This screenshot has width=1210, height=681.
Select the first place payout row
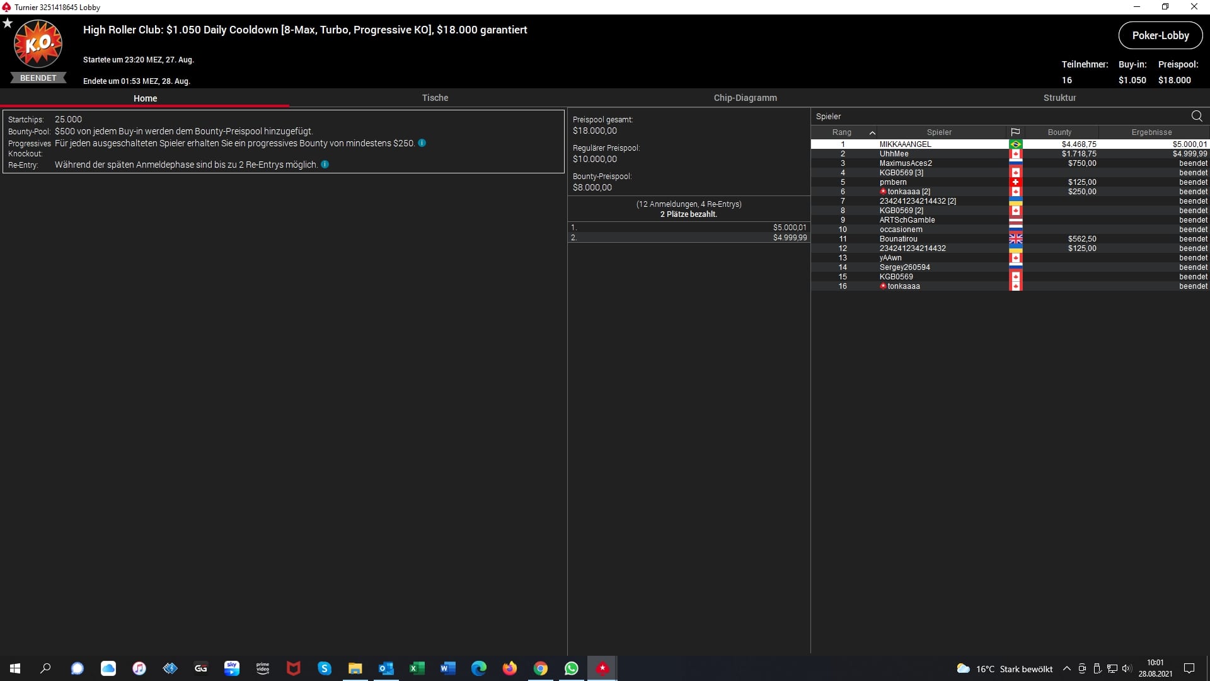coord(688,228)
